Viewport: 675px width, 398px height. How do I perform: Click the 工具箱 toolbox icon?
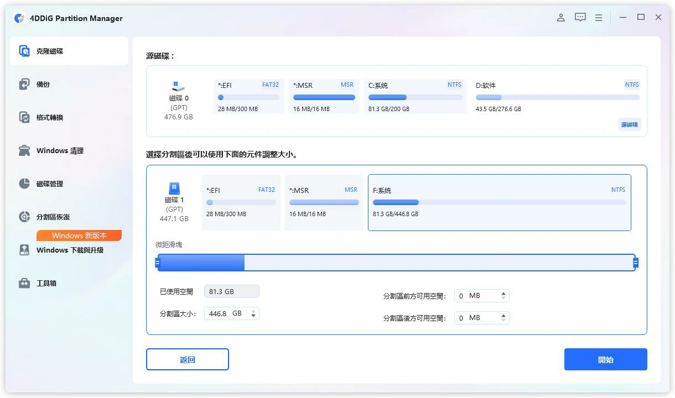tap(24, 283)
